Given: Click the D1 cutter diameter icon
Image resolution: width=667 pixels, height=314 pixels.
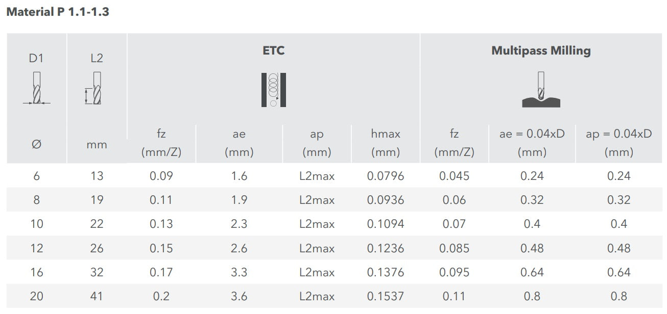Looking at the screenshot, I should (x=36, y=89).
